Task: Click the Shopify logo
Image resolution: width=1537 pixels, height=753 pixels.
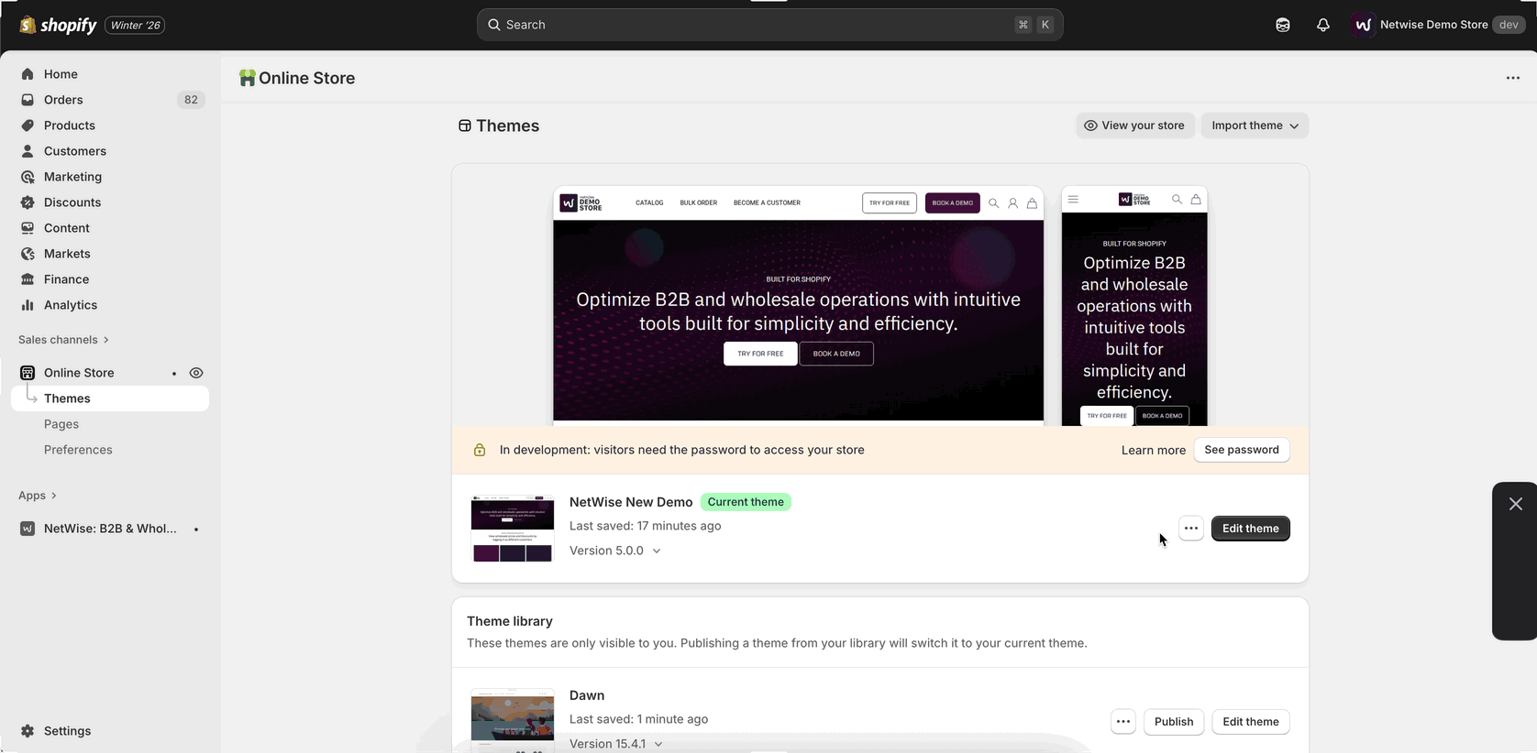Action: coord(58,25)
